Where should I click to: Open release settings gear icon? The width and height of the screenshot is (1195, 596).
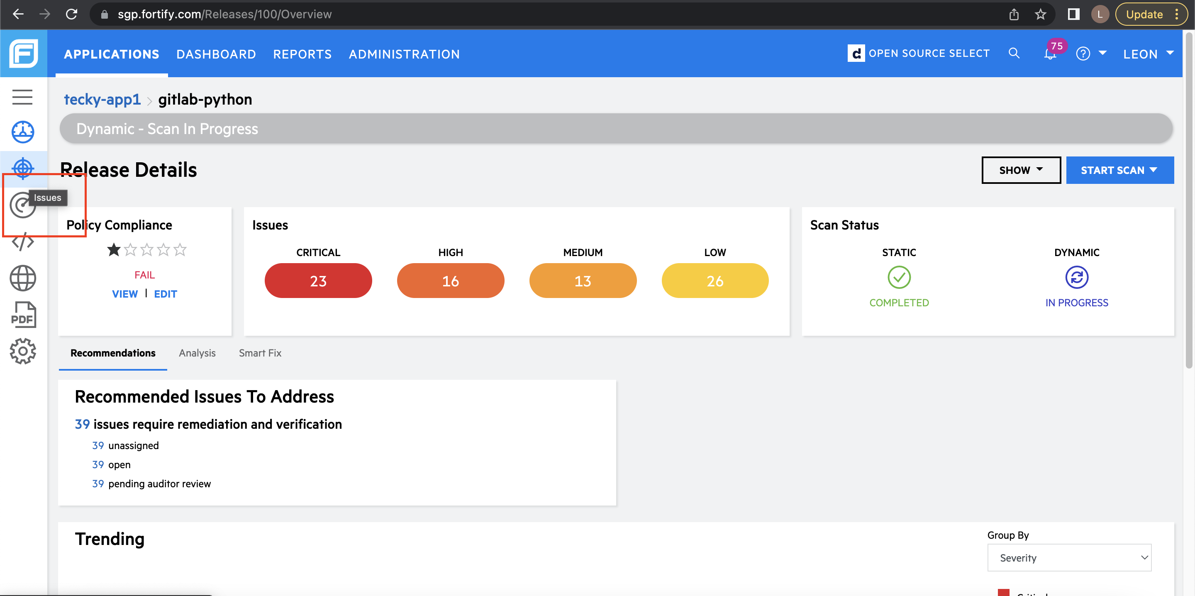coord(22,352)
